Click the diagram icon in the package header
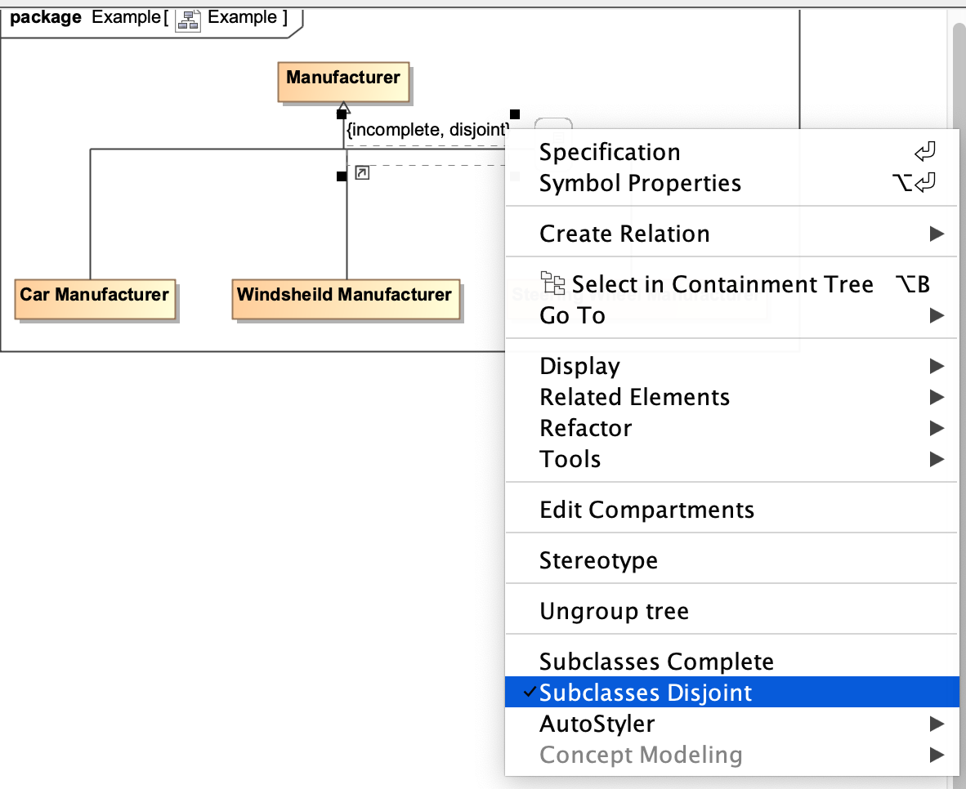This screenshot has width=966, height=789. [188, 20]
